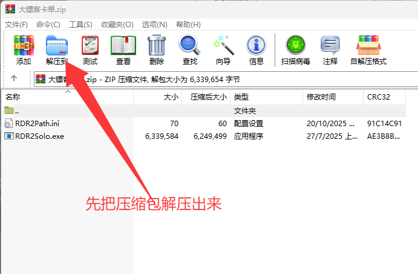Click the 查找 (Find) magnifier icon
This screenshot has width=418, height=274.
(x=189, y=46)
